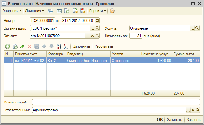Select the 297,00 cell in row 1
Viewport: 204px width, 125px height.
pos(186,61)
